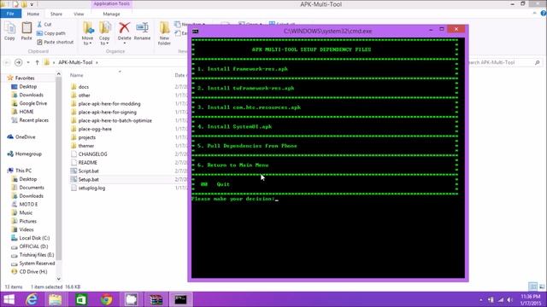Open the recent locations dropdown arrow

tap(28, 62)
